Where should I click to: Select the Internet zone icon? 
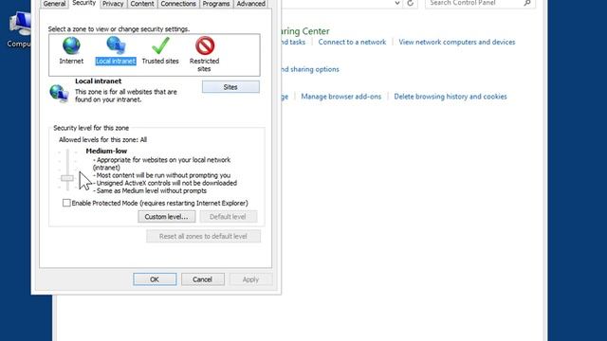[x=71, y=46]
